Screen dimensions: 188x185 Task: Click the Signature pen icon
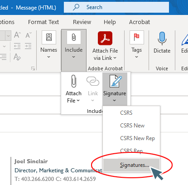[x=116, y=81]
